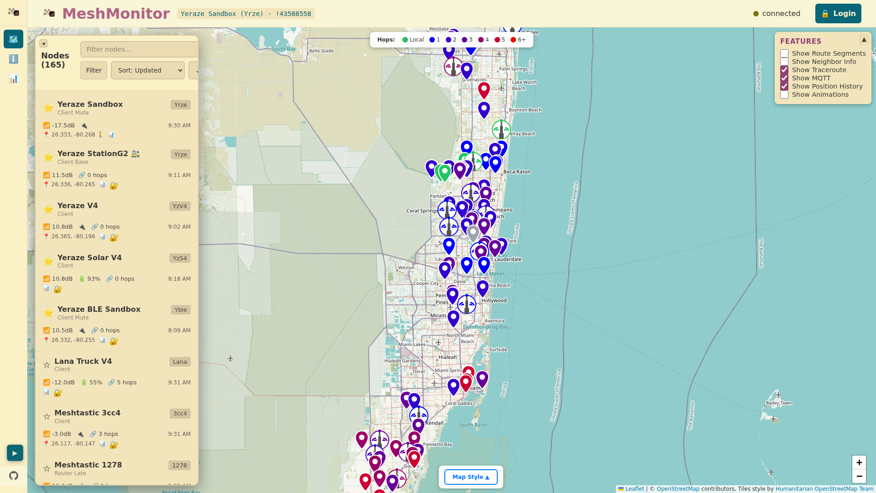Toggle favorite star for Meshtastic 3cc4

pos(47,416)
